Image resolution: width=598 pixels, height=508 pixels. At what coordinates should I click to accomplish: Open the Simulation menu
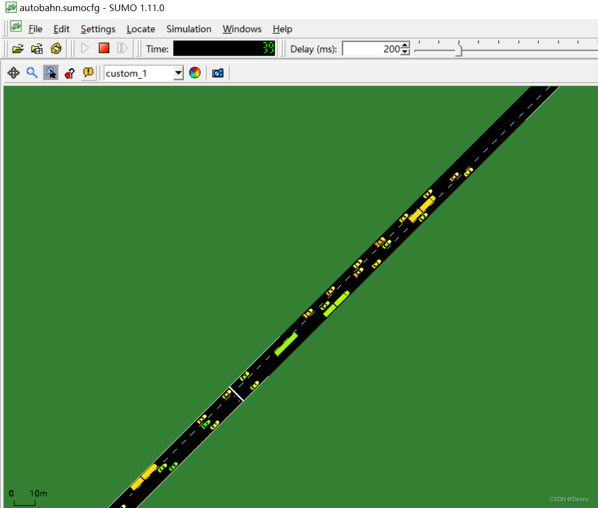(x=189, y=29)
